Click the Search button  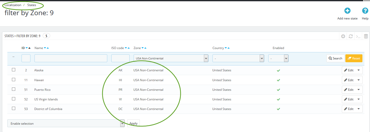tap(335, 58)
